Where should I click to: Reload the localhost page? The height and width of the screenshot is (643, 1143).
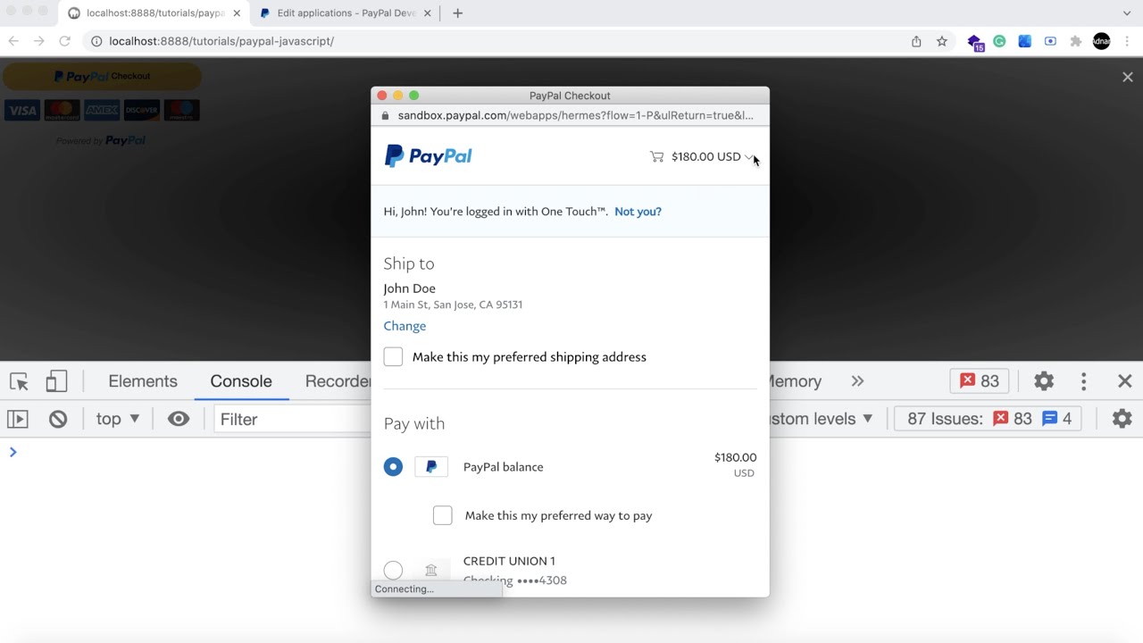pos(64,41)
